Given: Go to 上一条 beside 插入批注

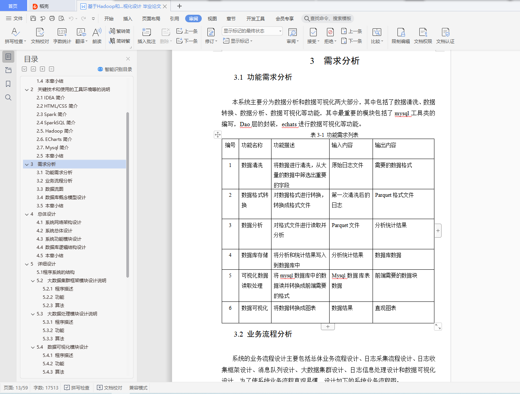Looking at the screenshot, I should (x=187, y=31).
